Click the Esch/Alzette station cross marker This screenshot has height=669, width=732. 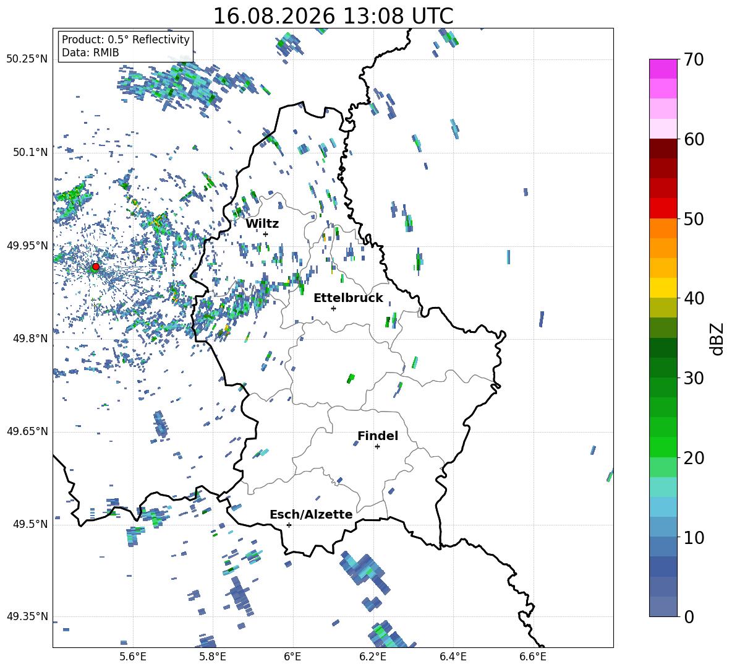pyautogui.click(x=289, y=525)
